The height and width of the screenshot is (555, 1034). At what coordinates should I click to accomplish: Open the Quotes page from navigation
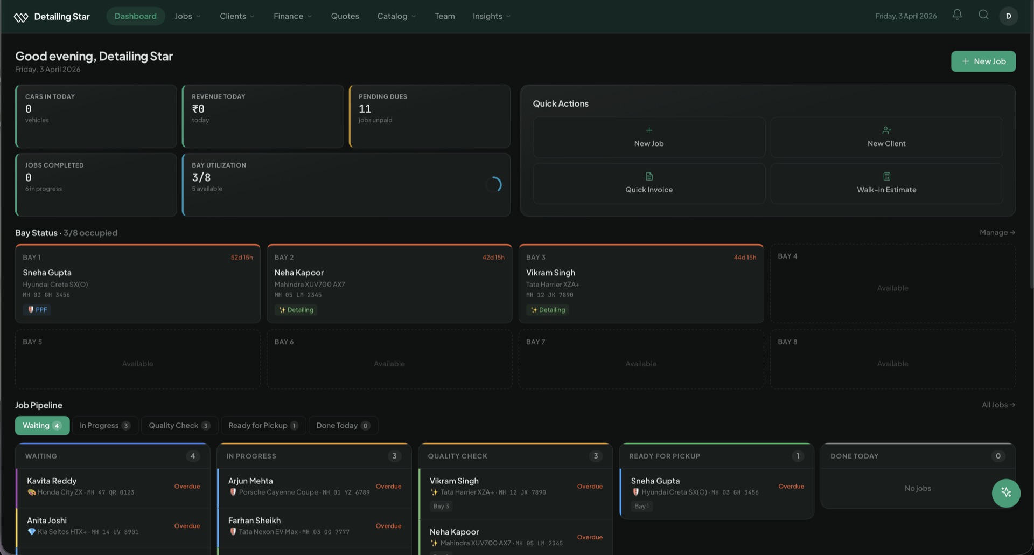(345, 16)
